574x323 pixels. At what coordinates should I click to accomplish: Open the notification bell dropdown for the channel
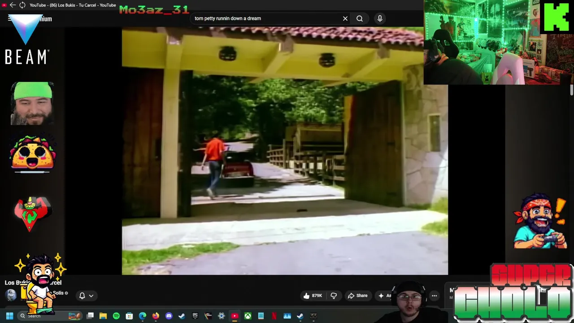(x=86, y=296)
